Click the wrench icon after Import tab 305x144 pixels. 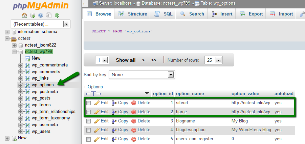pyautogui.click(x=302, y=14)
